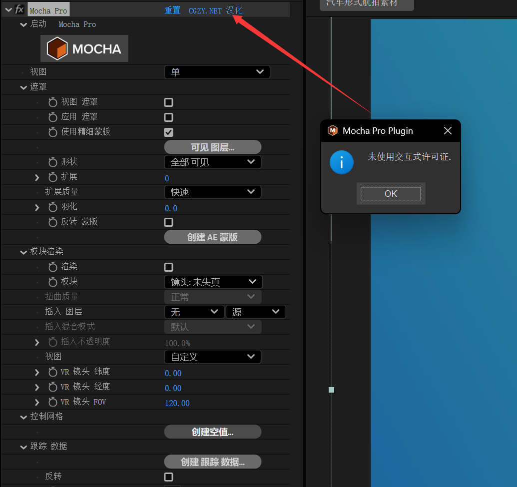Collapse the 遮罩 section
The image size is (517, 487).
pos(23,86)
